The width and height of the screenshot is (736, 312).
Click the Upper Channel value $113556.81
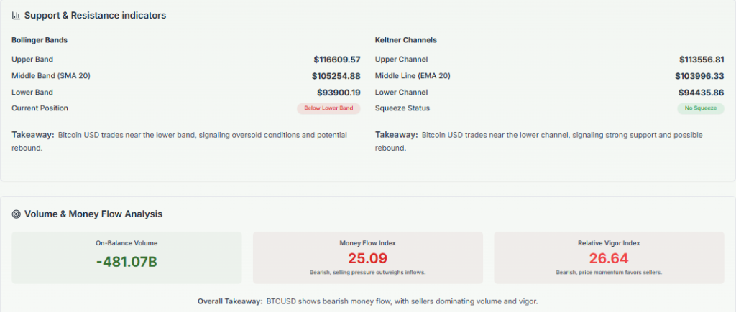[701, 60]
